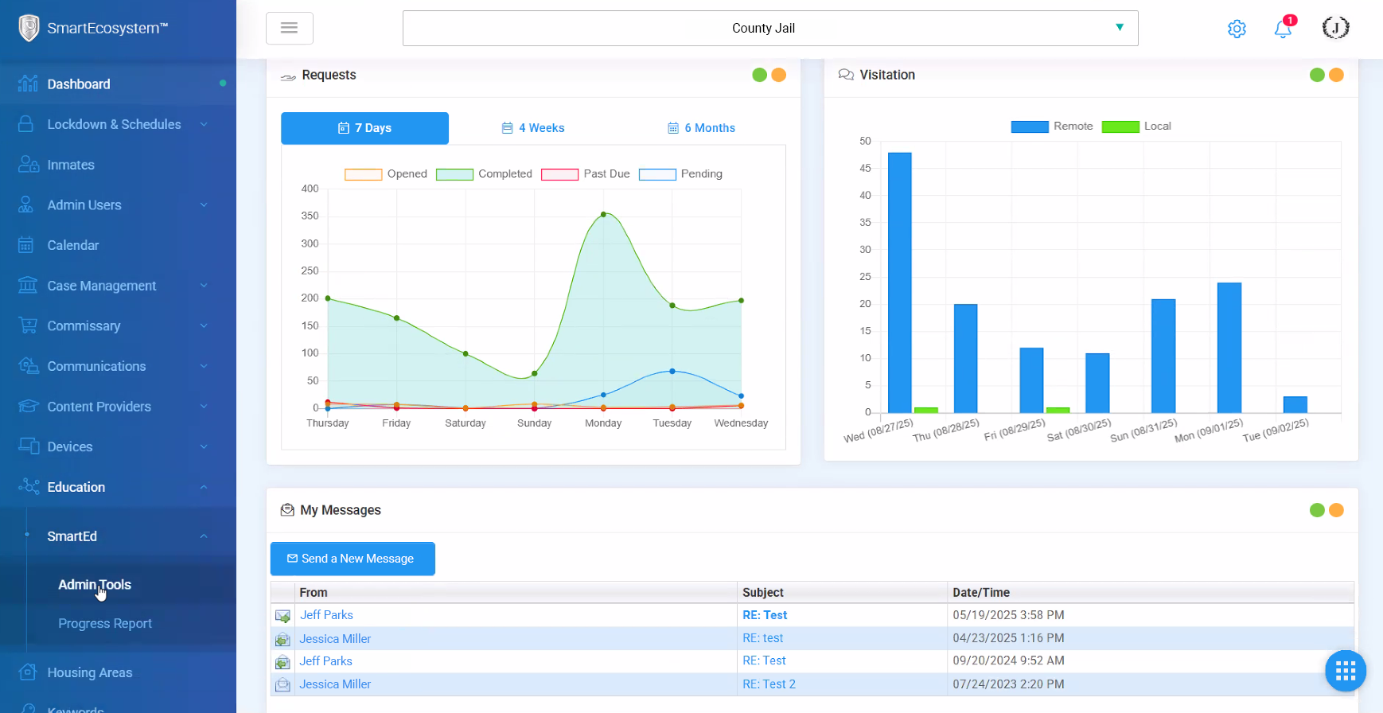Open the County Jail facility dropdown
Image resolution: width=1383 pixels, height=713 pixels.
[770, 28]
